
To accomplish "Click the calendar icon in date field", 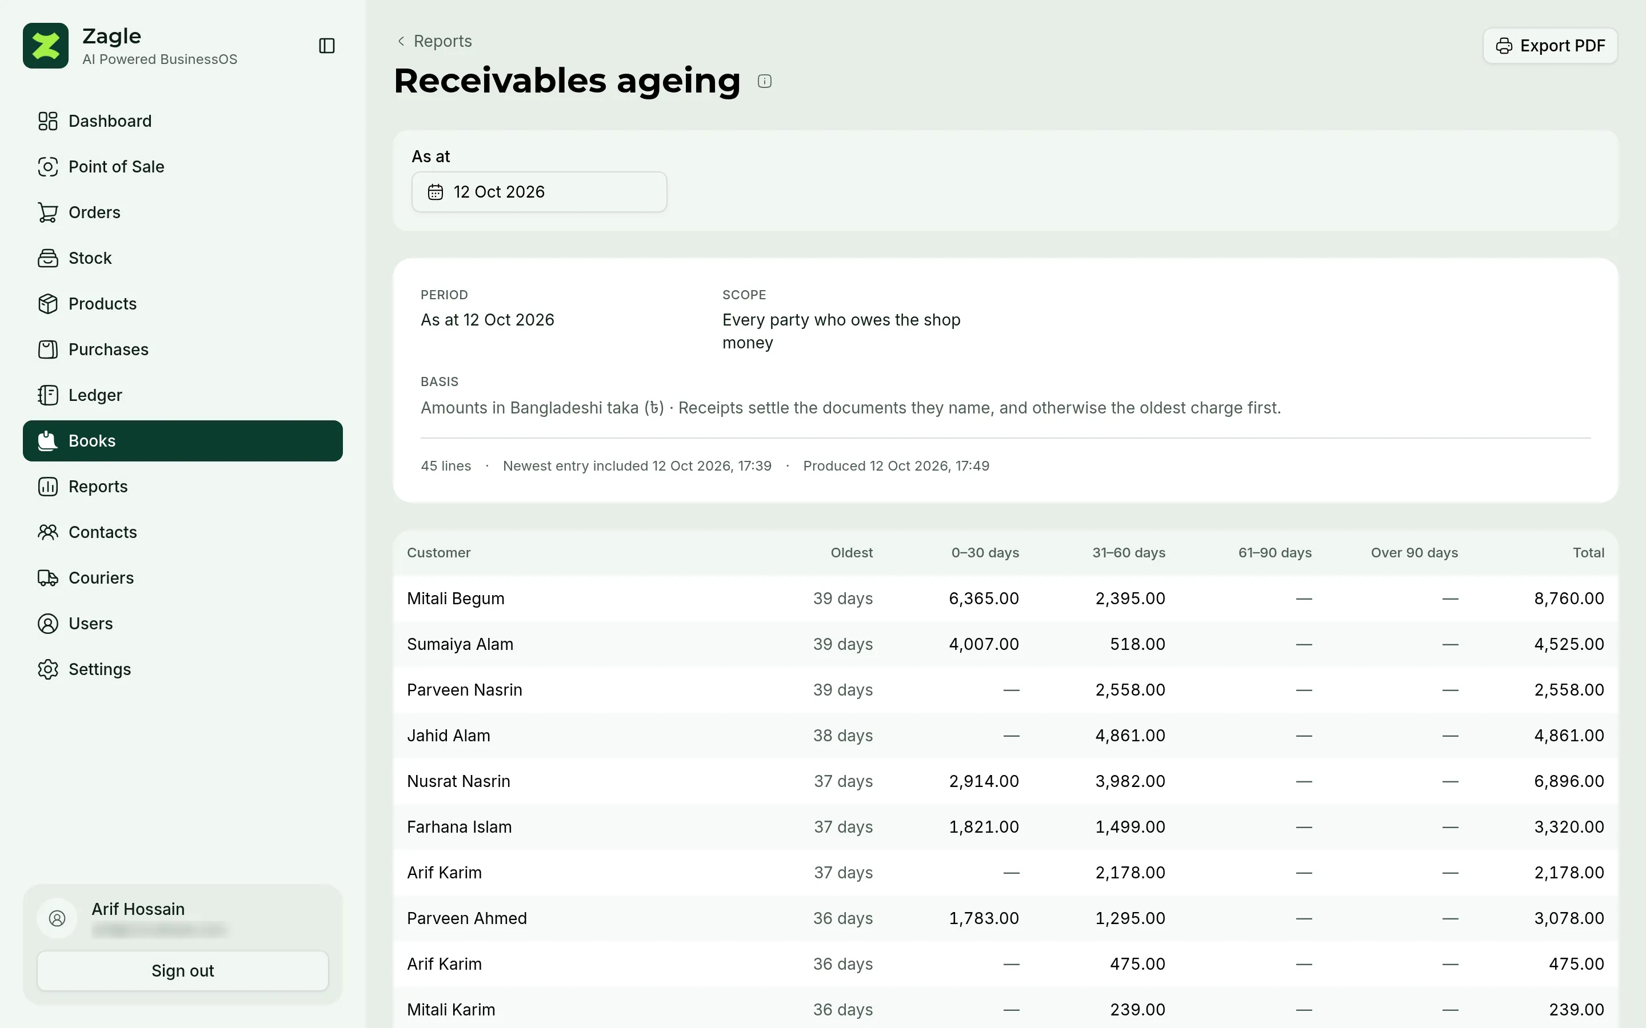I will (436, 192).
